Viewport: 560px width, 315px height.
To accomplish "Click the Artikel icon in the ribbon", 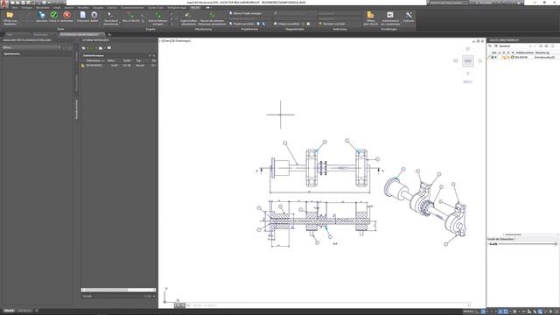I will (94, 15).
